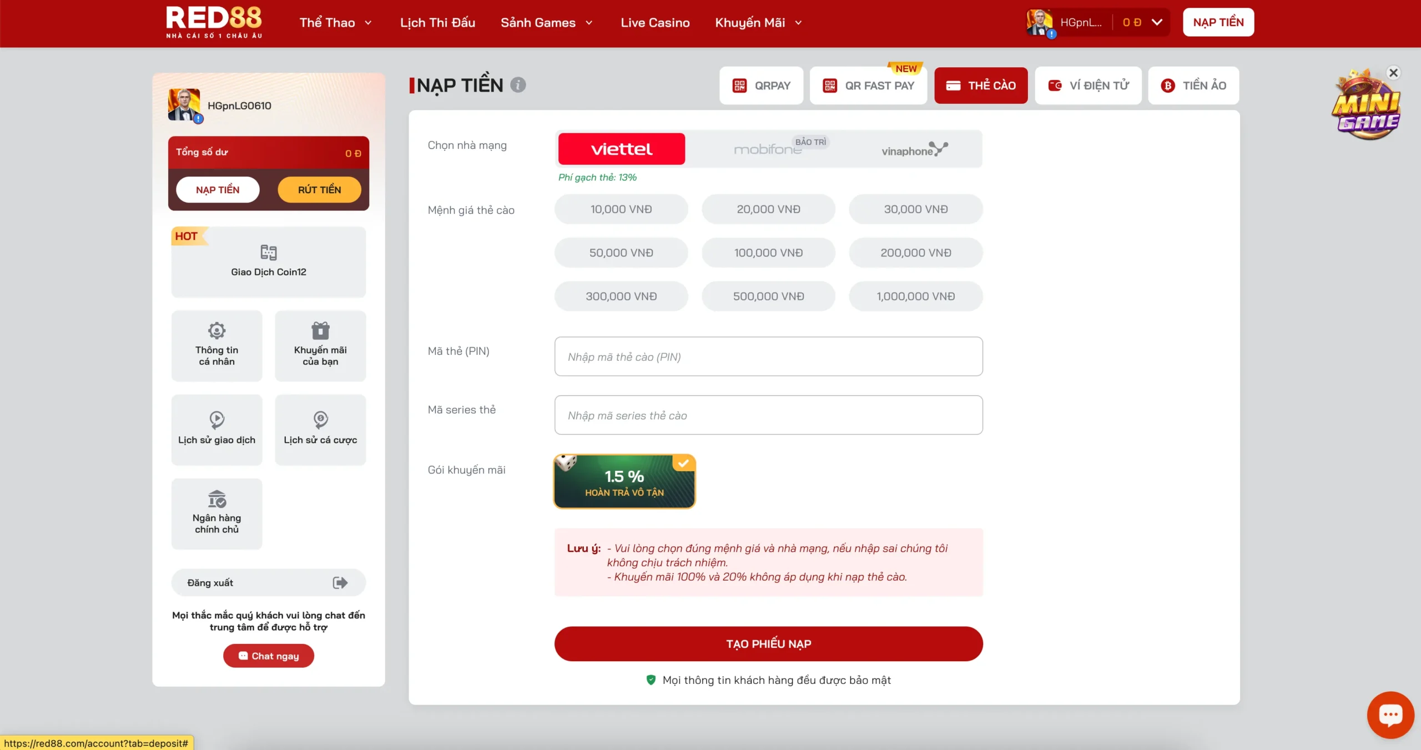Select 1,000,000 VNĐ card value
This screenshot has width=1421, height=750.
click(916, 296)
